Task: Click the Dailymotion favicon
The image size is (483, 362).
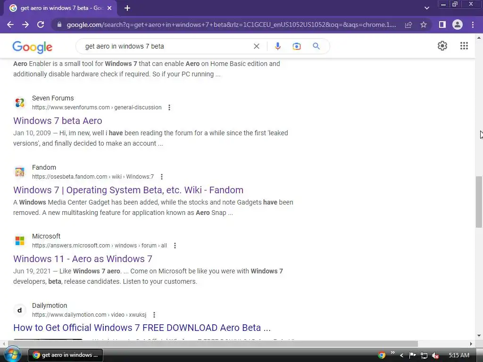Action: tap(20, 310)
